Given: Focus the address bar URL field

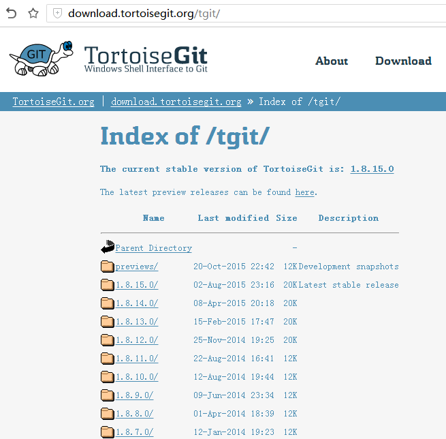Looking at the screenshot, I should coord(246,14).
